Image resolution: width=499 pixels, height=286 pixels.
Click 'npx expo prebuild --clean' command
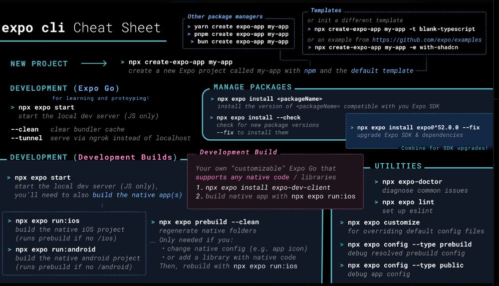(x=209, y=222)
